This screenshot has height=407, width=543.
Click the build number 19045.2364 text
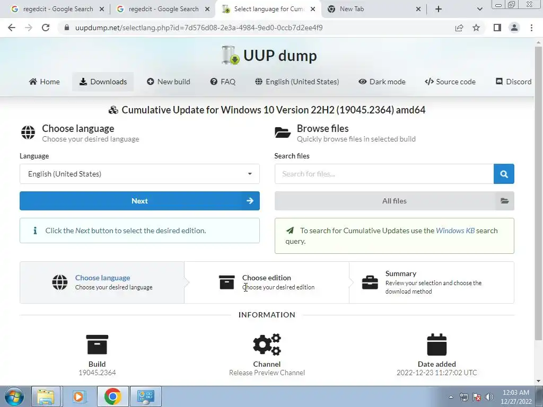coord(97,373)
